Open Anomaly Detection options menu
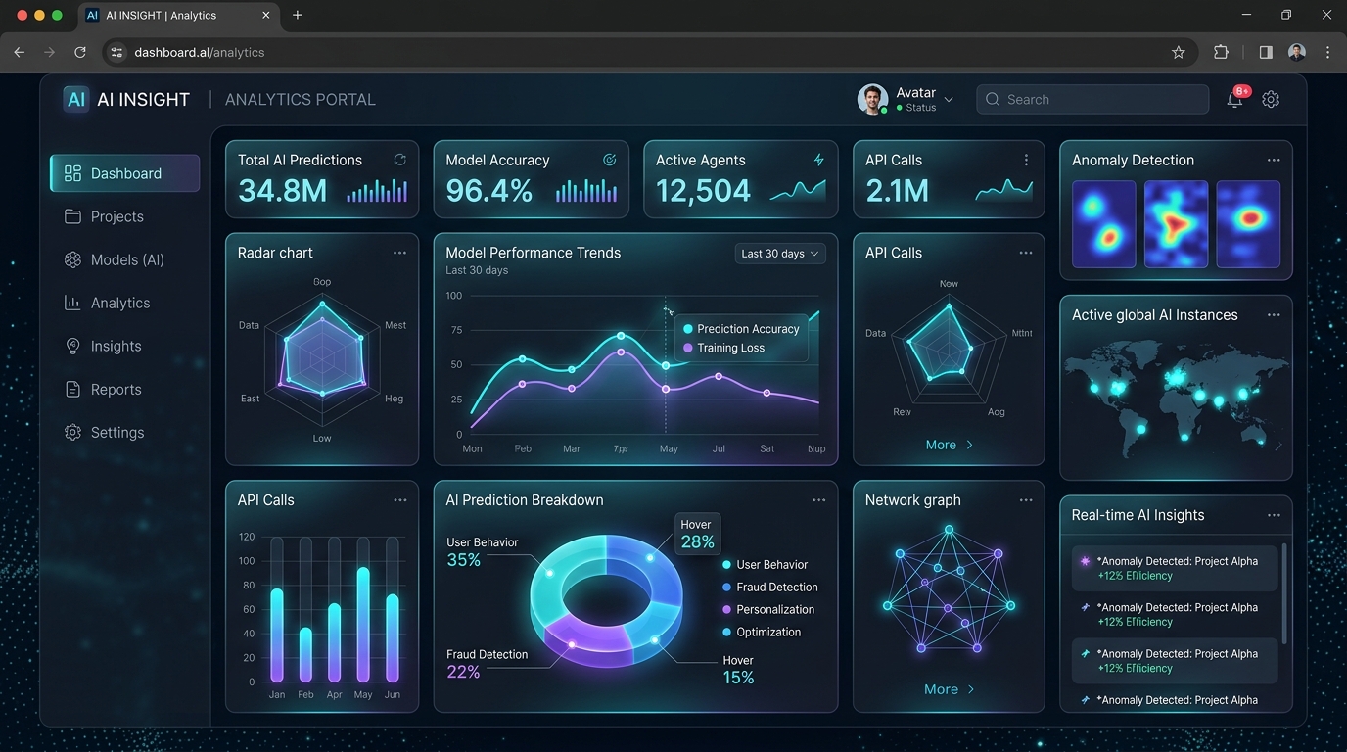 point(1274,160)
